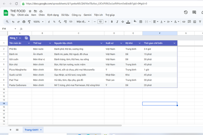Open the Chèn menu
The image size is (203, 135).
tap(42, 15)
